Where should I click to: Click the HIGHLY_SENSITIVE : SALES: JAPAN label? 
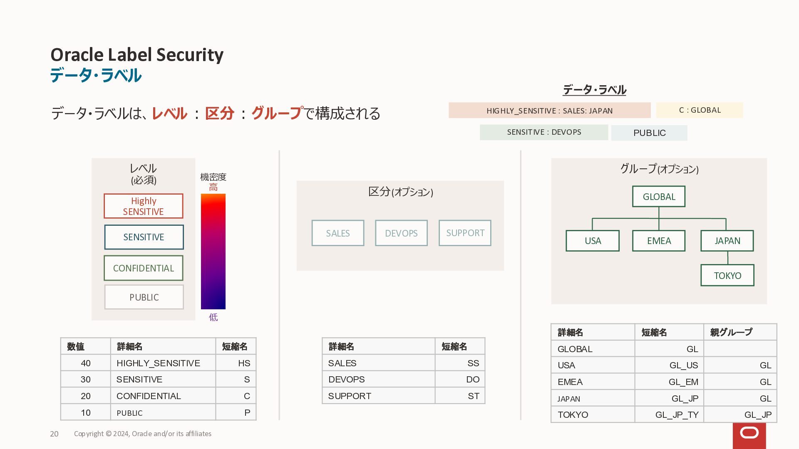[x=550, y=111]
